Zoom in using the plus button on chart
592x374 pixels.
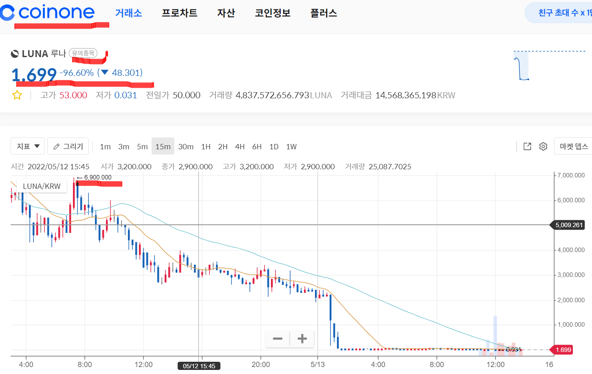[x=302, y=339]
